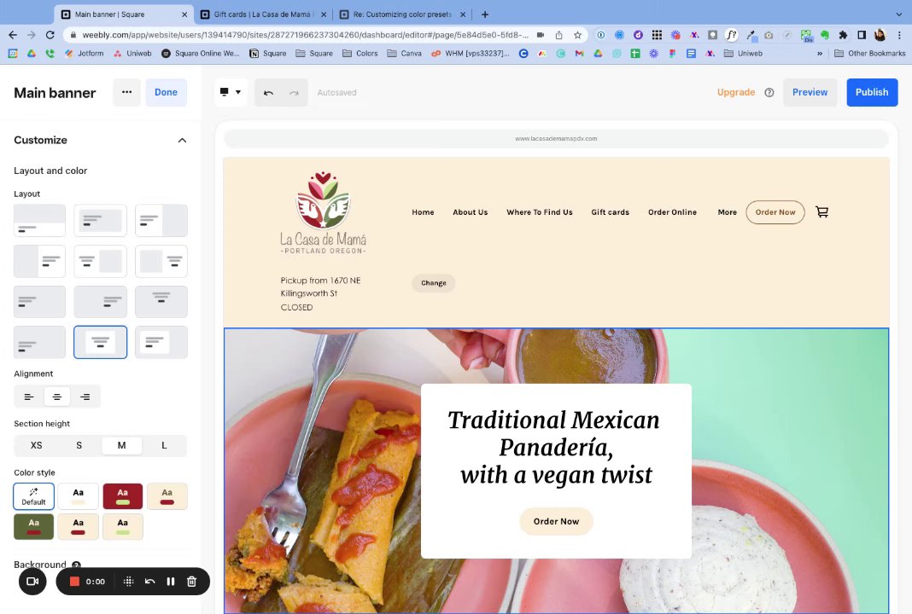Click the site URL bar in preview
The height and width of the screenshot is (614, 912).
pyautogui.click(x=556, y=139)
